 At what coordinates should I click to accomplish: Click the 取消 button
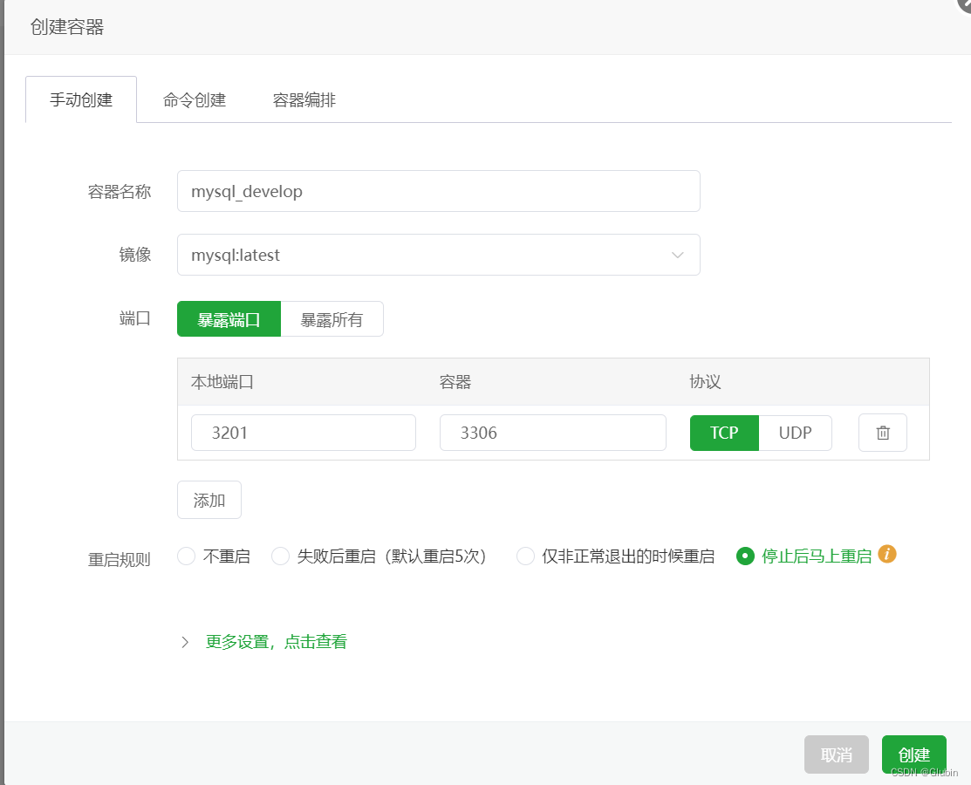pyautogui.click(x=836, y=754)
